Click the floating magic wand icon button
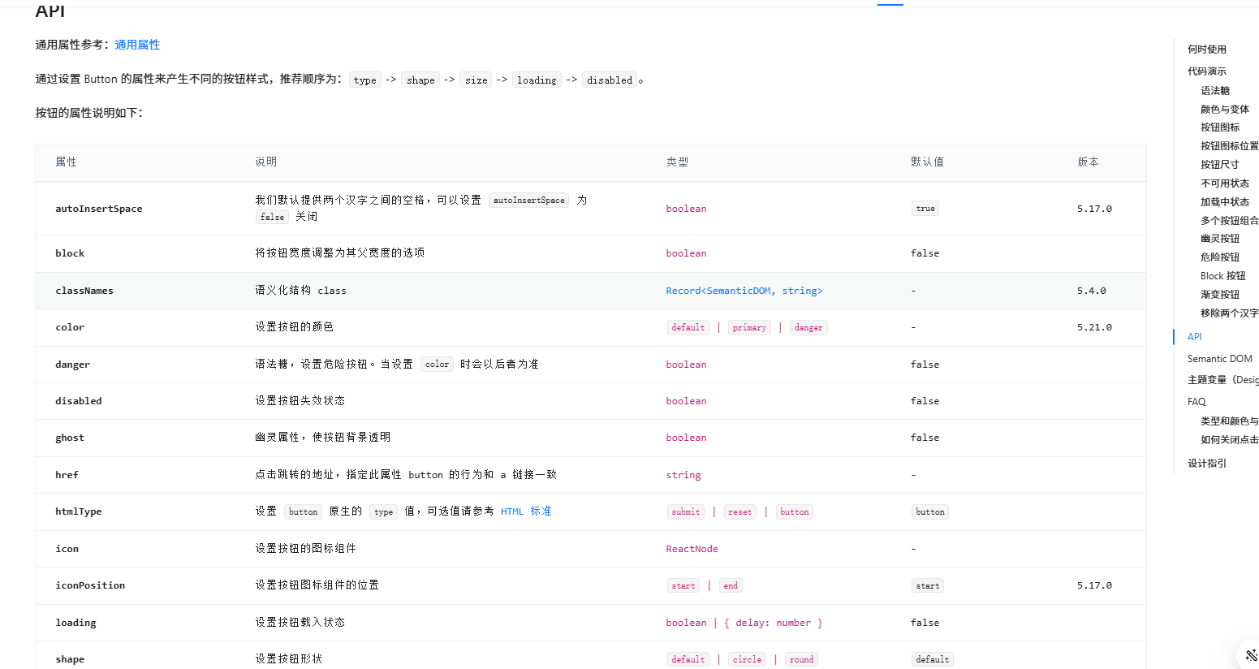Image resolution: width=1259 pixels, height=669 pixels. (x=1250, y=655)
